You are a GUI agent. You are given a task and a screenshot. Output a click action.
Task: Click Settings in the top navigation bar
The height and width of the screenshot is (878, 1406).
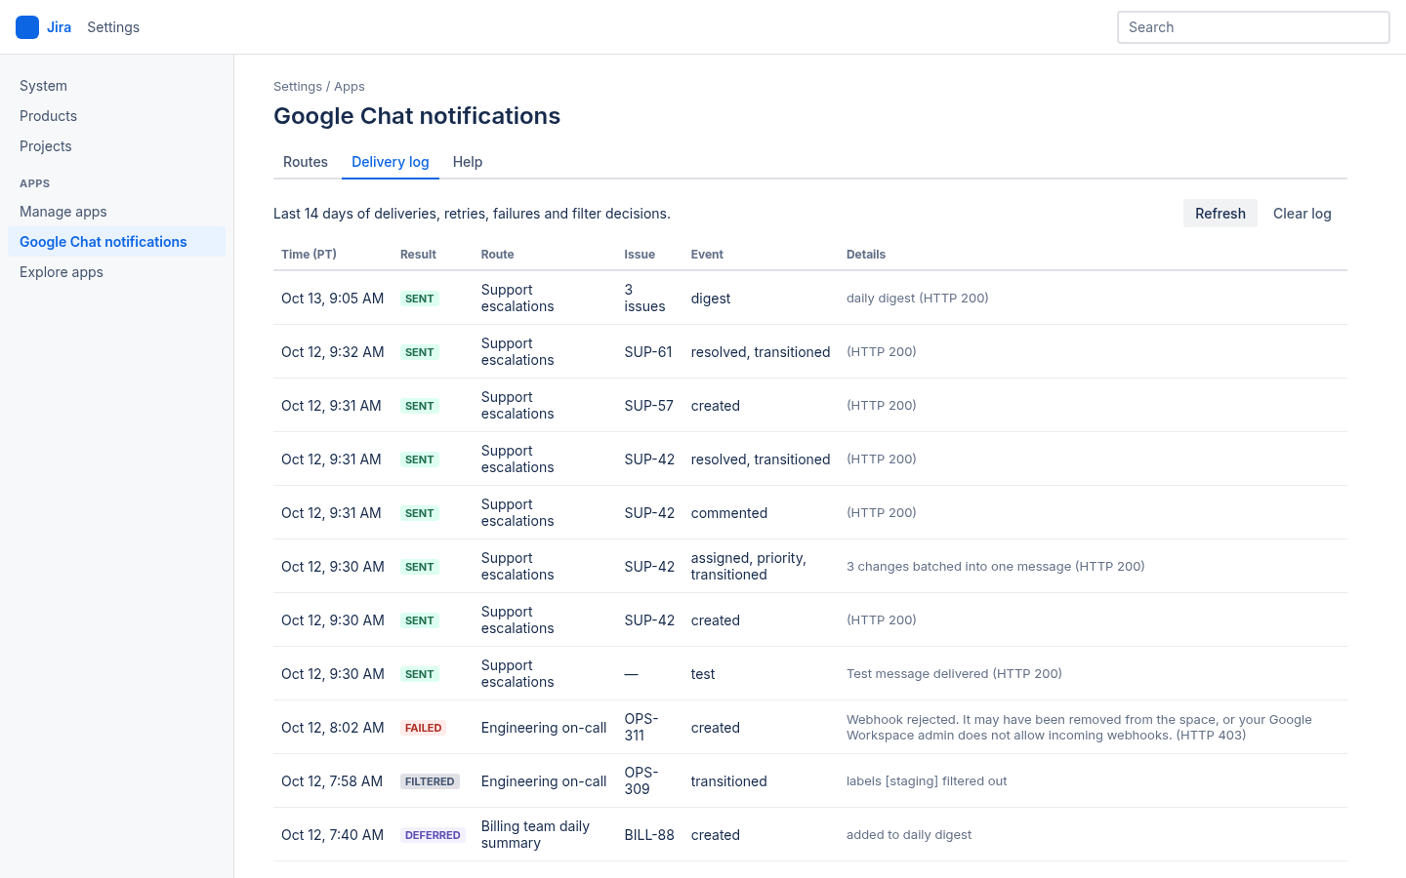click(x=113, y=27)
